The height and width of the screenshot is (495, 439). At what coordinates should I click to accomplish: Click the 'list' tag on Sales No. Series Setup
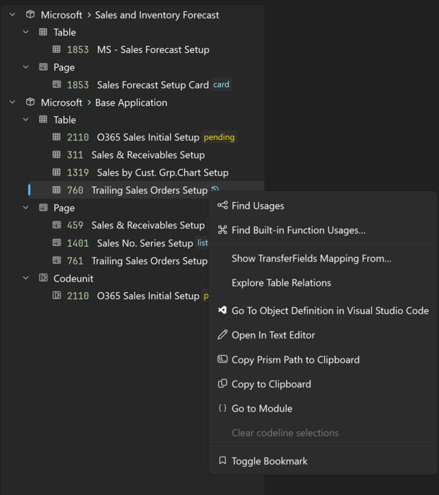202,243
